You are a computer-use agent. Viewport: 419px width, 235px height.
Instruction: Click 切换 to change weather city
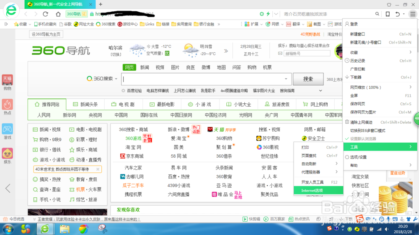pos(116,54)
